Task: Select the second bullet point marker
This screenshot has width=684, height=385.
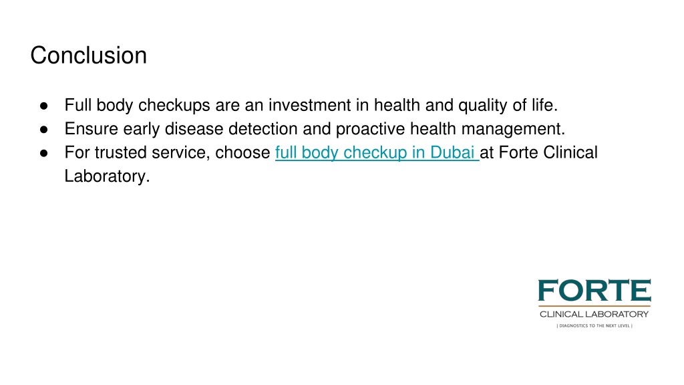Action: [43, 129]
